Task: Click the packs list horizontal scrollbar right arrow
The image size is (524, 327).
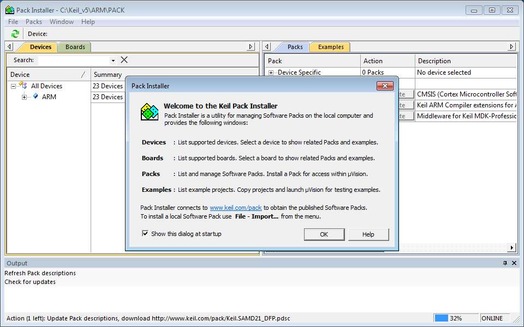Action: 511,247
